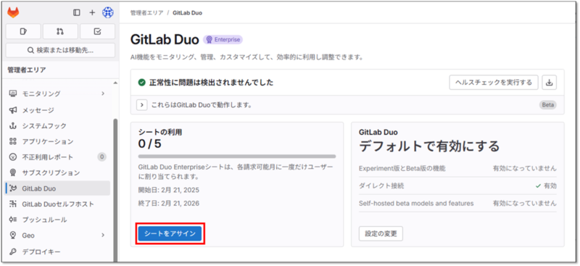Click the green health status check icon
Image resolution: width=580 pixels, height=266 pixels.
coord(141,83)
